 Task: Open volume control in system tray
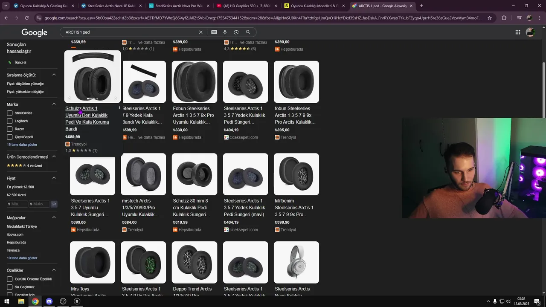tap(508, 301)
